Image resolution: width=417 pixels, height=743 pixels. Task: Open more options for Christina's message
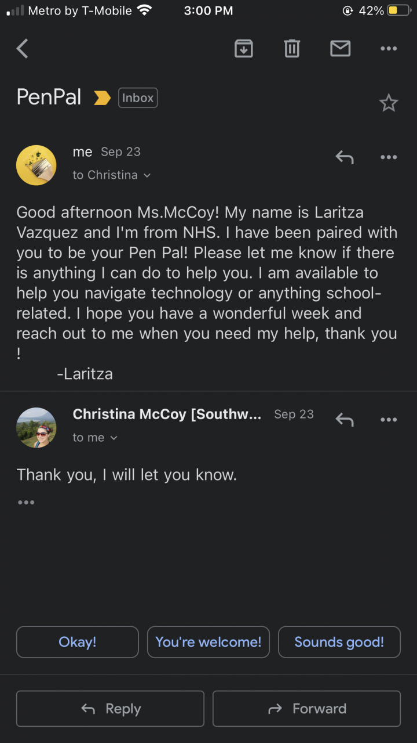(x=389, y=419)
